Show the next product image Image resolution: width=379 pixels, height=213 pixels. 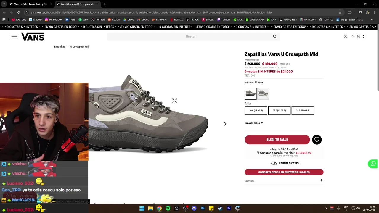(x=225, y=124)
